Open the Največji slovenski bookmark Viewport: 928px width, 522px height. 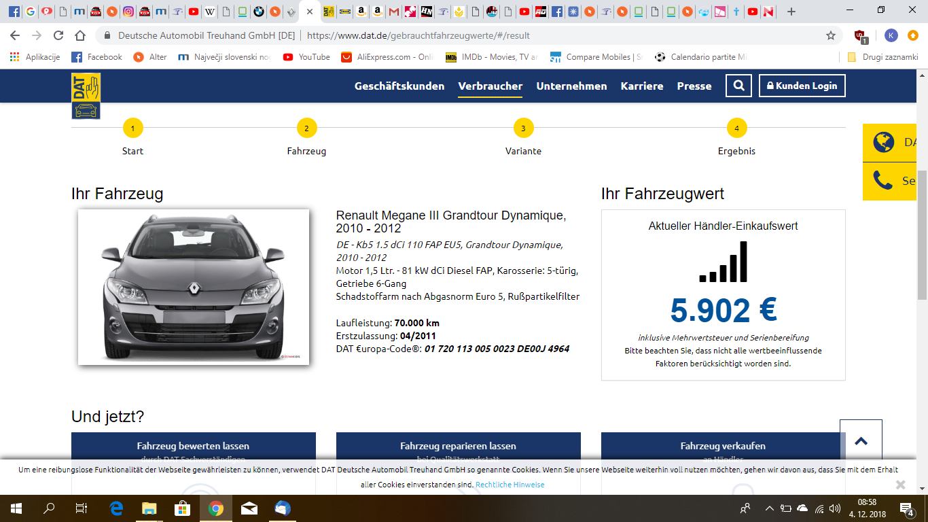click(225, 57)
